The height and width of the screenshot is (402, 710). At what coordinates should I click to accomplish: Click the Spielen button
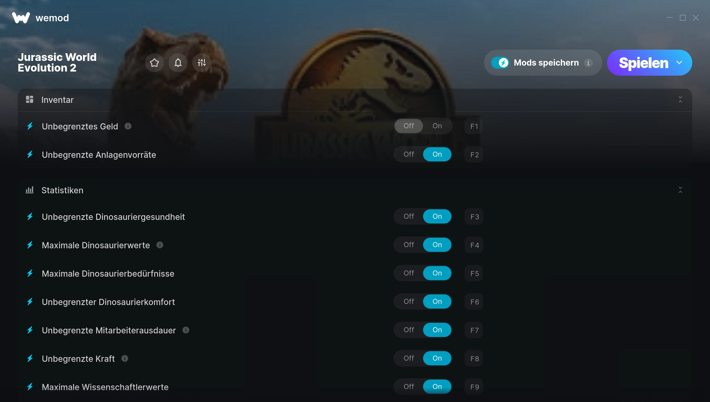coord(643,63)
